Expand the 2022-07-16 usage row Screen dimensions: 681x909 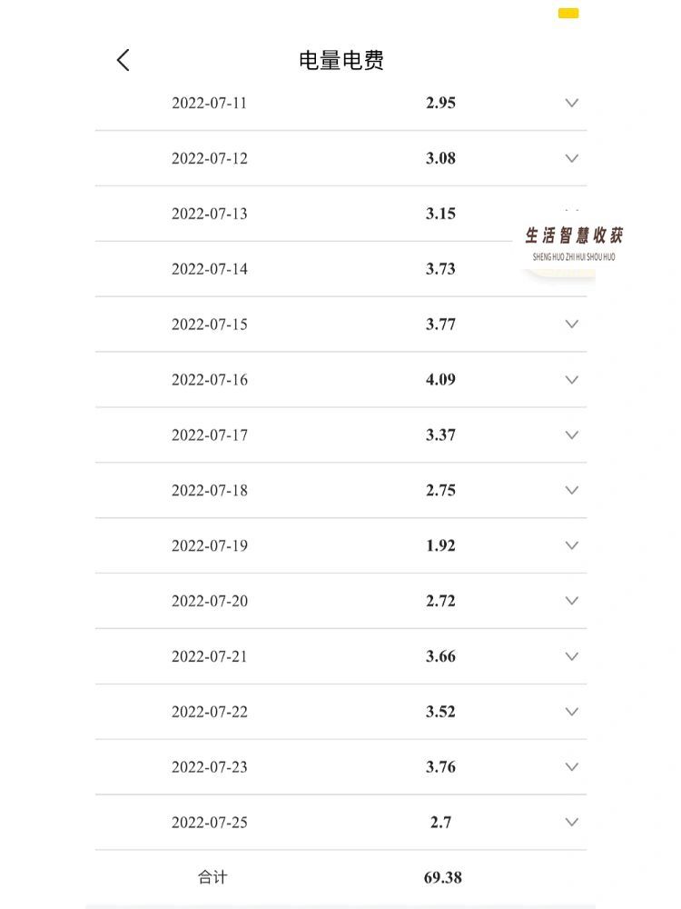572,380
